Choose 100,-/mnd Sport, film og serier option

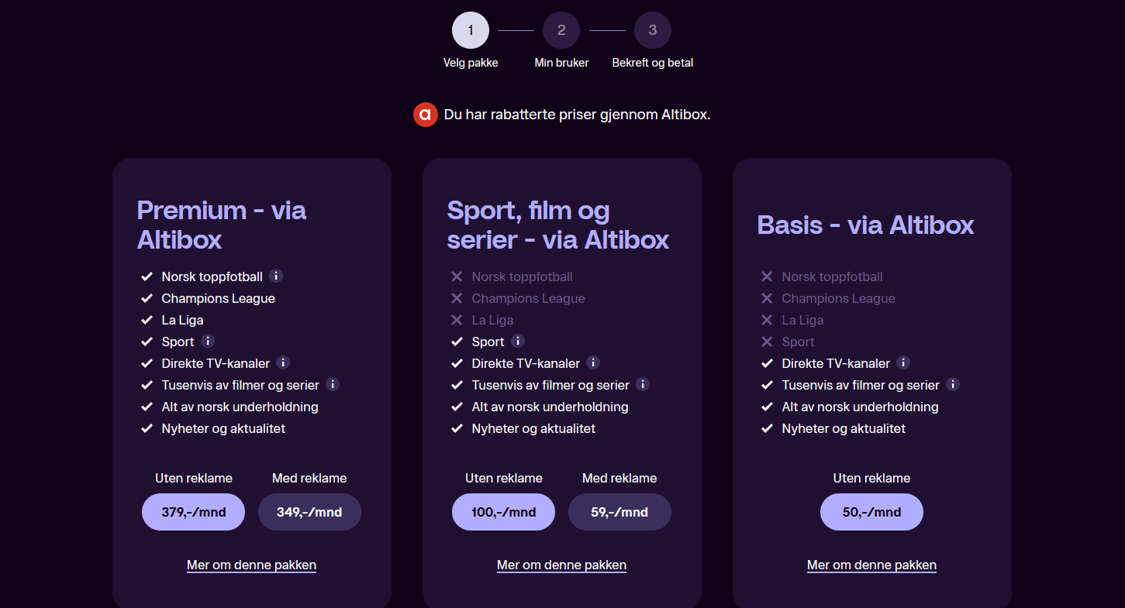click(x=503, y=512)
